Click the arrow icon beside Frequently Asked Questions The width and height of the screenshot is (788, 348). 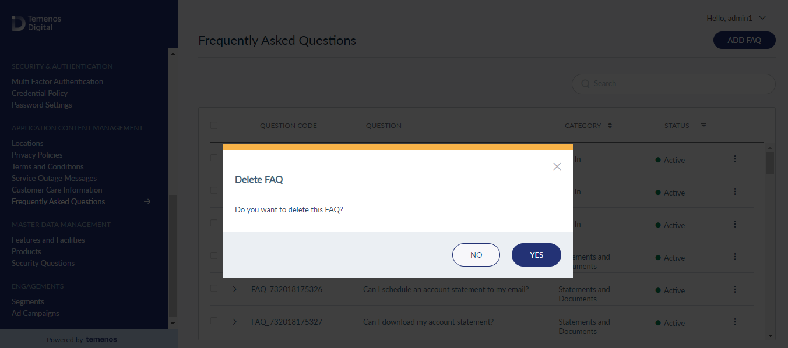pos(147,201)
